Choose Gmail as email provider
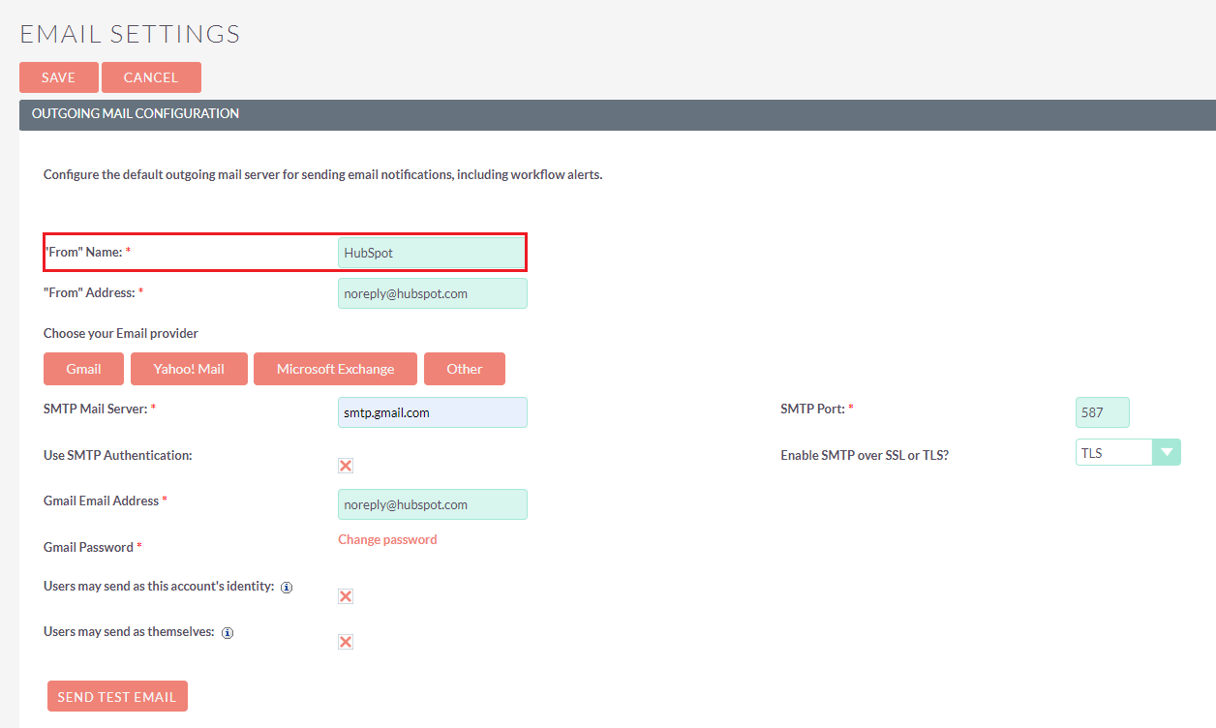 84,369
